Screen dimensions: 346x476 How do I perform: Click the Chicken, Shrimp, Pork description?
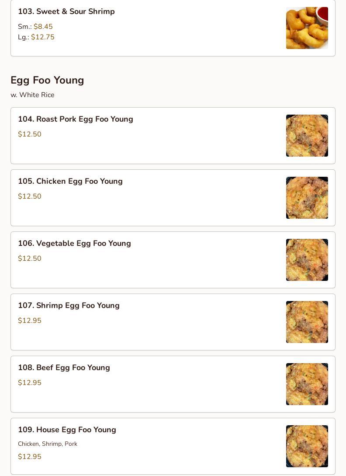tap(48, 444)
